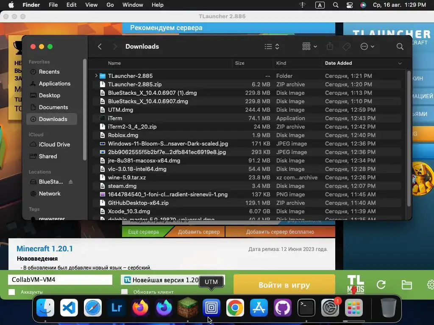Select the UTM.dmg file row

247,110
